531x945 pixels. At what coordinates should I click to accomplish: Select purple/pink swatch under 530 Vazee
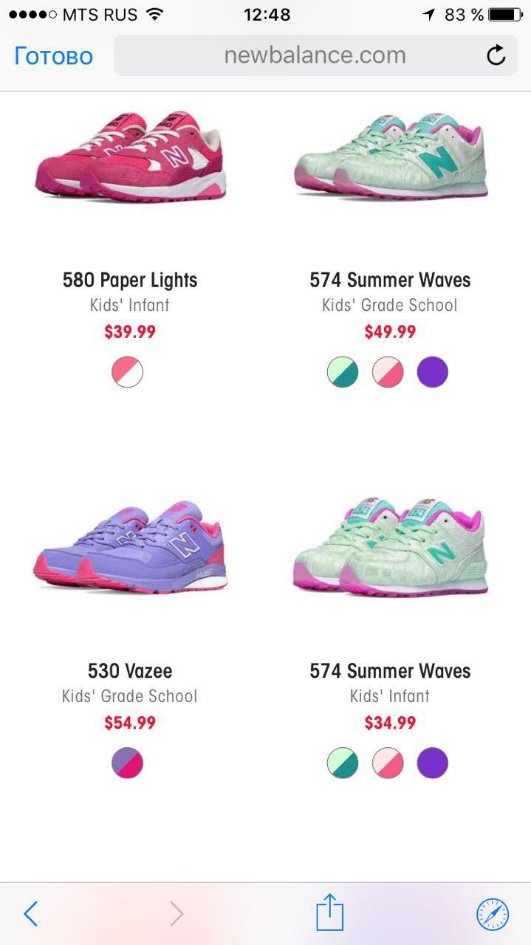(128, 763)
